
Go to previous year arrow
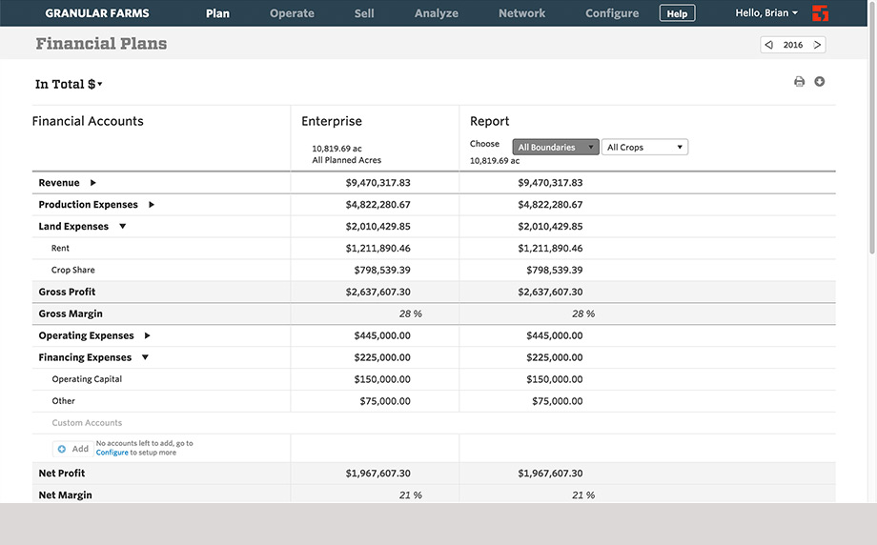[769, 45]
